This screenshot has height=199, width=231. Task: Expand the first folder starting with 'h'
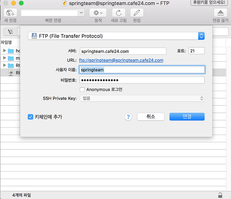pyautogui.click(x=4, y=51)
